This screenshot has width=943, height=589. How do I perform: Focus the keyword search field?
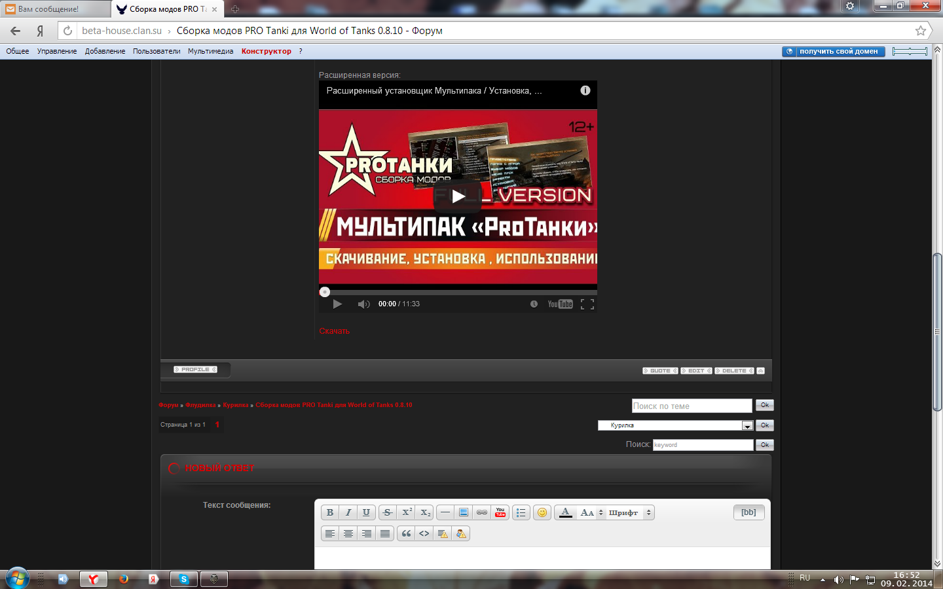pos(703,445)
